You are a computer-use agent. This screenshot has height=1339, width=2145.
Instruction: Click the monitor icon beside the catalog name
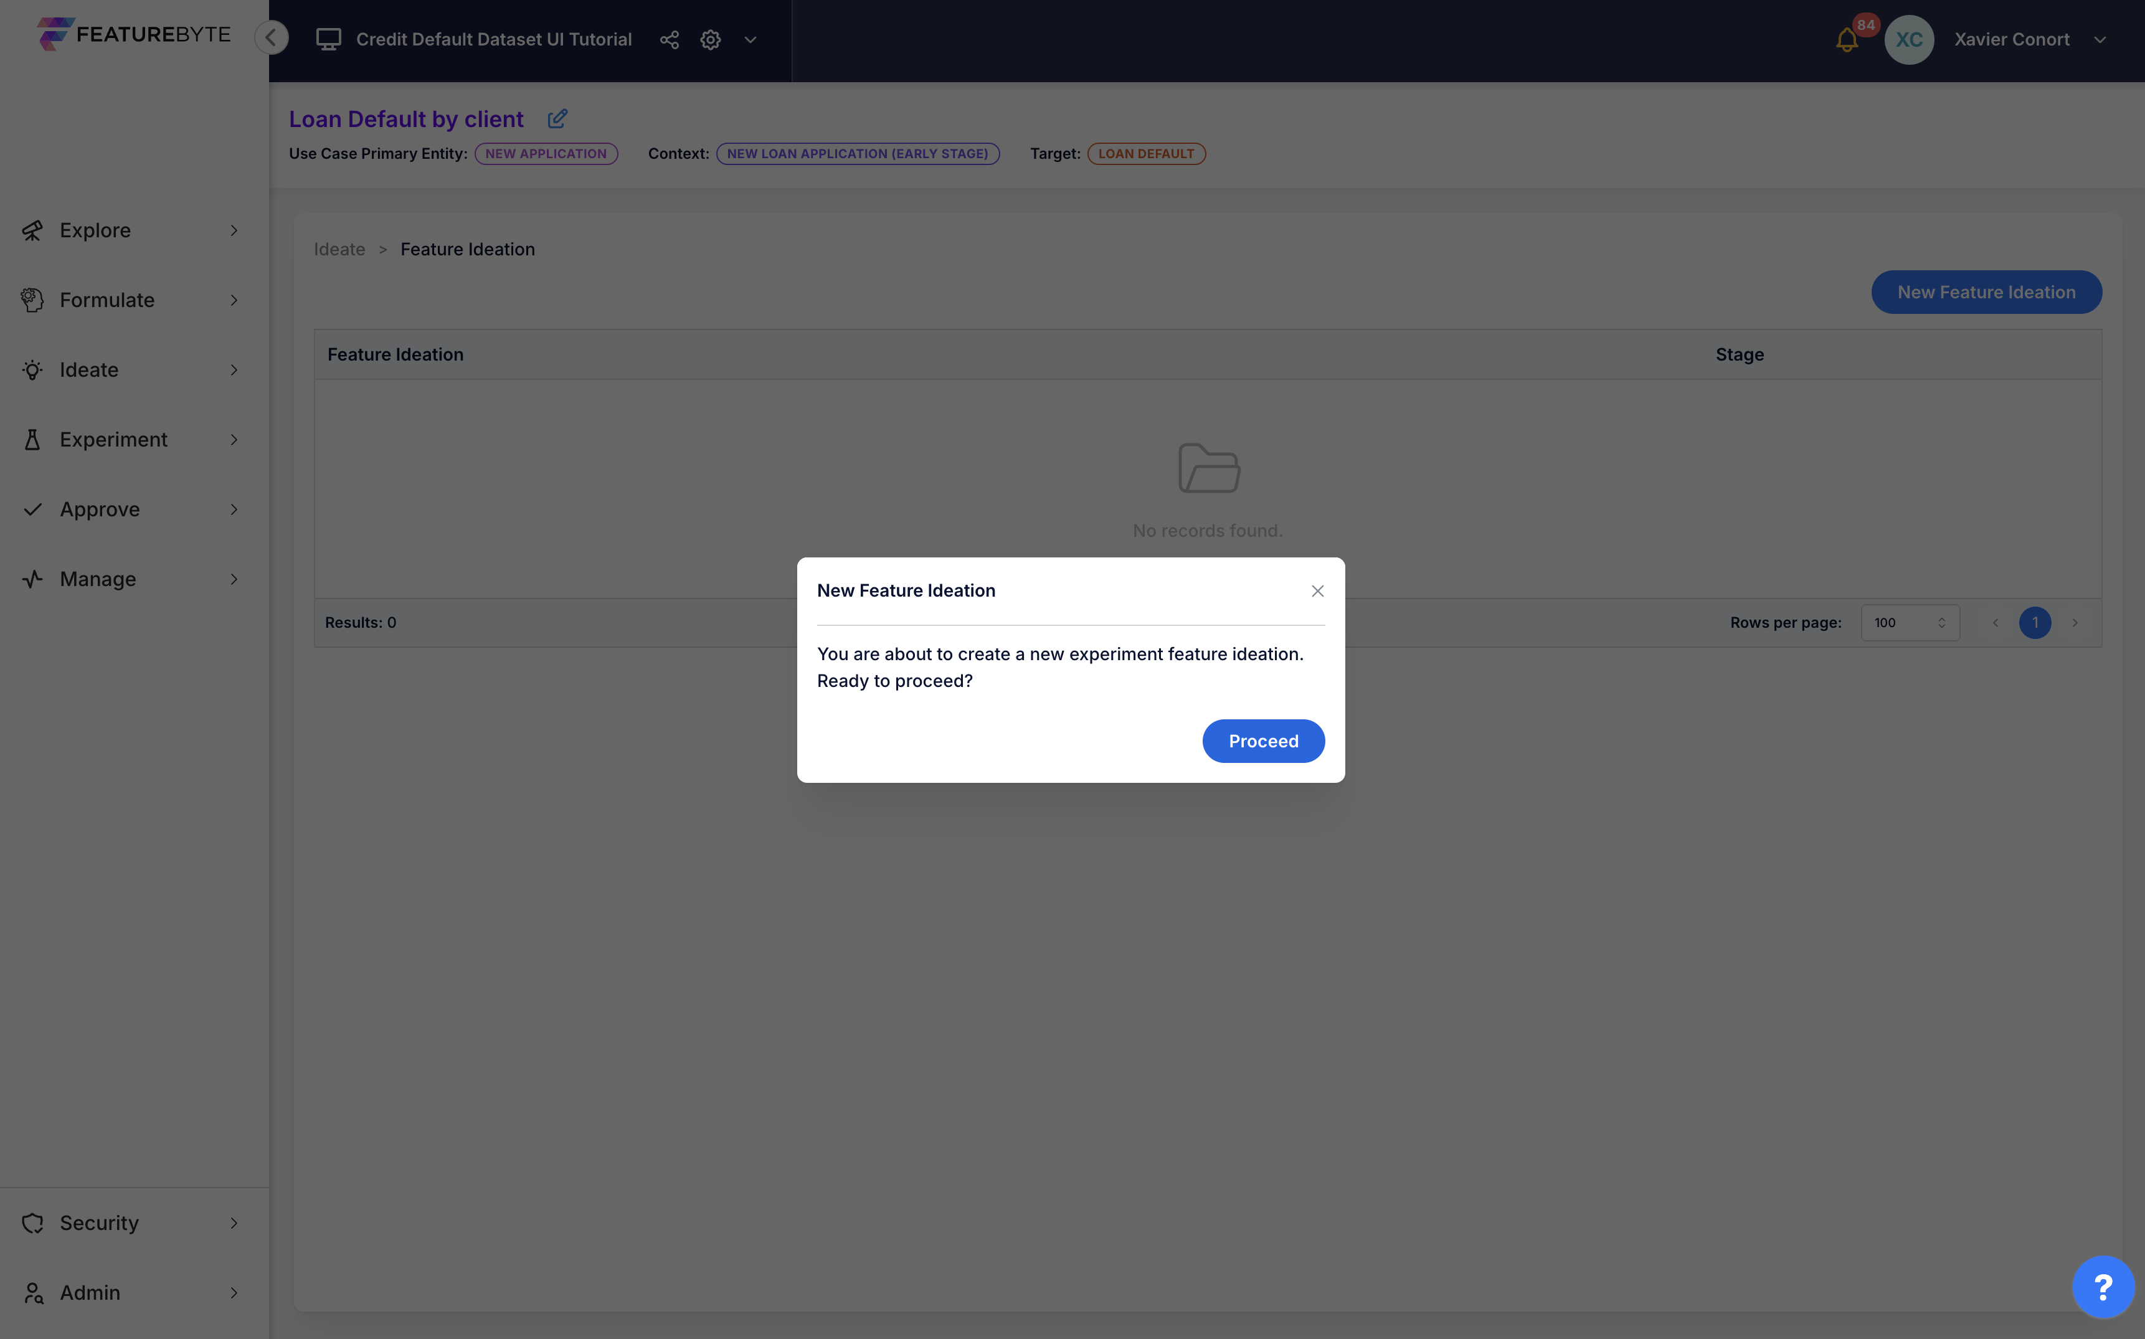point(329,39)
